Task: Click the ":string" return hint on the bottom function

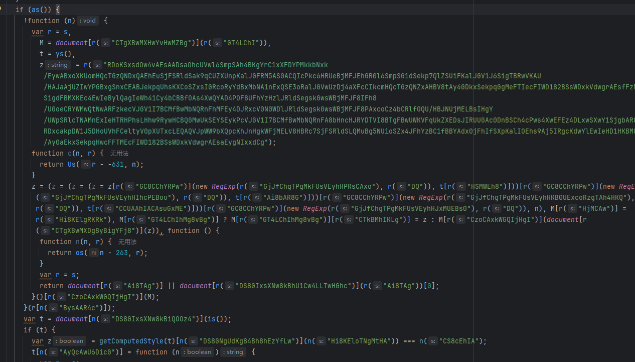Action: [x=233, y=352]
